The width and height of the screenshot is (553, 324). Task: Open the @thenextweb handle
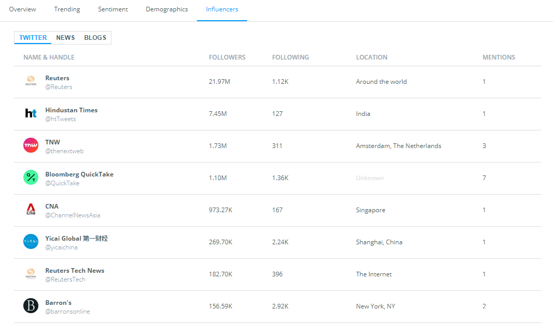click(65, 151)
